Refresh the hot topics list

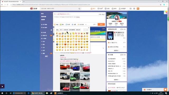tap(123, 55)
